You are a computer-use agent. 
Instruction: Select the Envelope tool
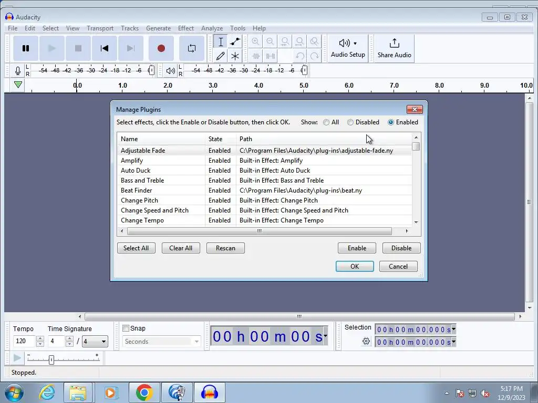(235, 42)
